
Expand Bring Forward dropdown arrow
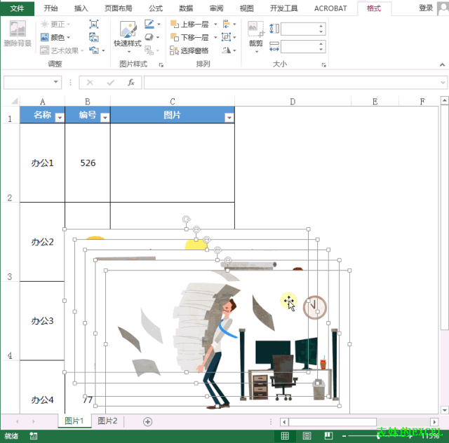point(215,25)
